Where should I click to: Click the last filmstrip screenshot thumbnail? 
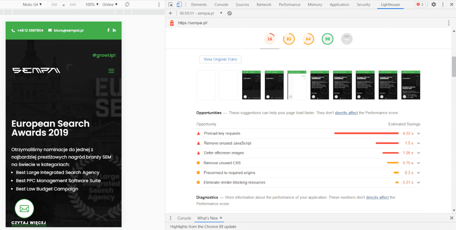pos(411,85)
